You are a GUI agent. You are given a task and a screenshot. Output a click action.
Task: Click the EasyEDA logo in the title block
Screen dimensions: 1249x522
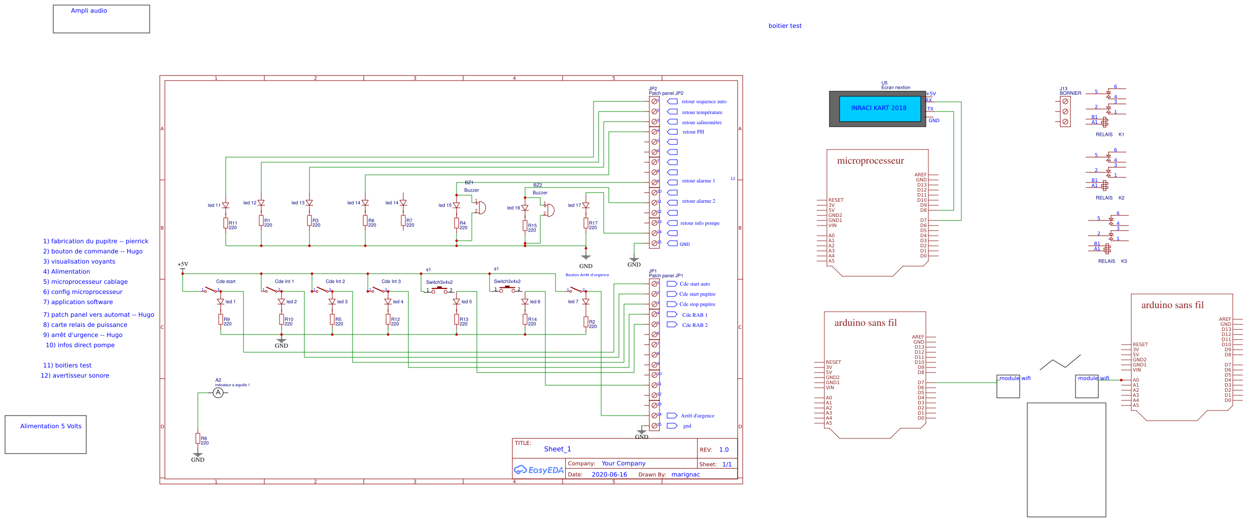coord(539,470)
